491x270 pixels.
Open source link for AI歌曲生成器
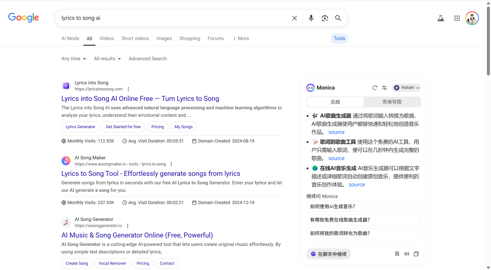pyautogui.click(x=336, y=132)
